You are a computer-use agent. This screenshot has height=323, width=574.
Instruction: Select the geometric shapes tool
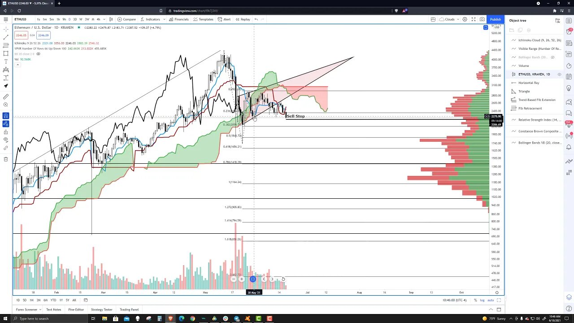6,53
